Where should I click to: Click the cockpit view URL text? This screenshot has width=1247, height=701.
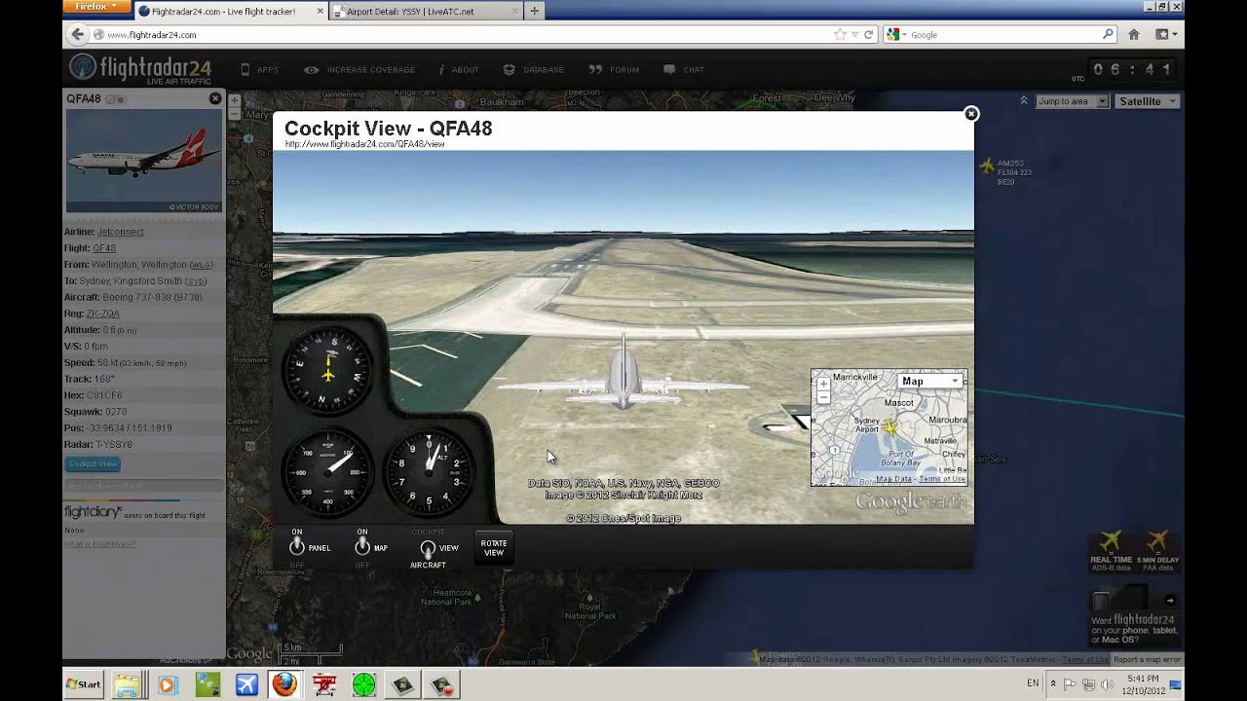[x=364, y=144]
